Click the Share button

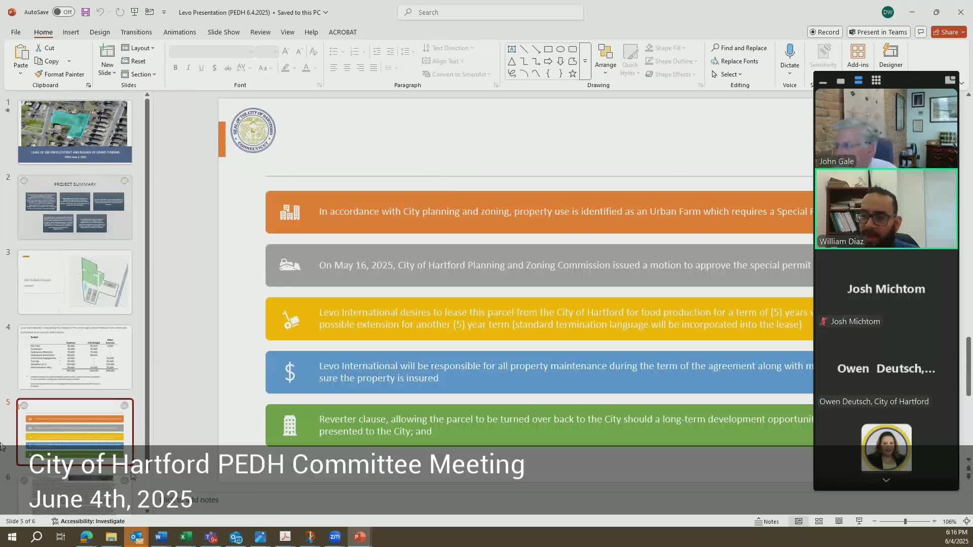click(949, 32)
